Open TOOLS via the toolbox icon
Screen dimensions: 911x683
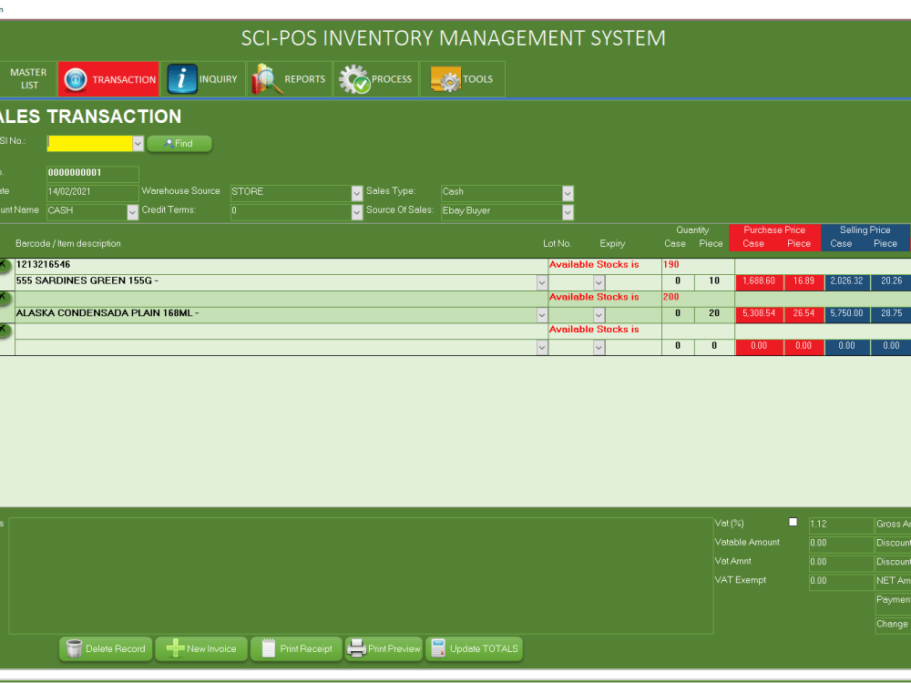pyautogui.click(x=446, y=78)
